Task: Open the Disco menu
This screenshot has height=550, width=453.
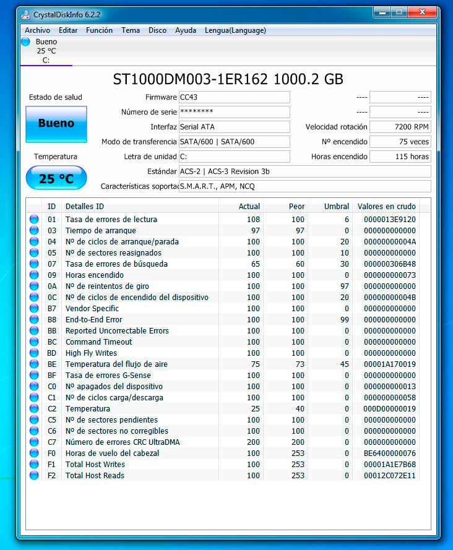Action: coord(157,30)
